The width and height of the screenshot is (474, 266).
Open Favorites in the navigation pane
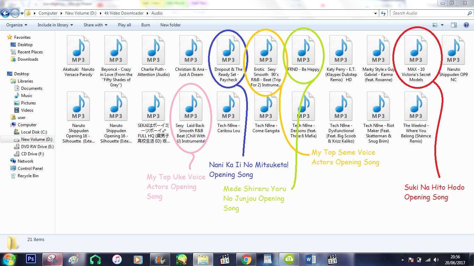click(x=22, y=37)
